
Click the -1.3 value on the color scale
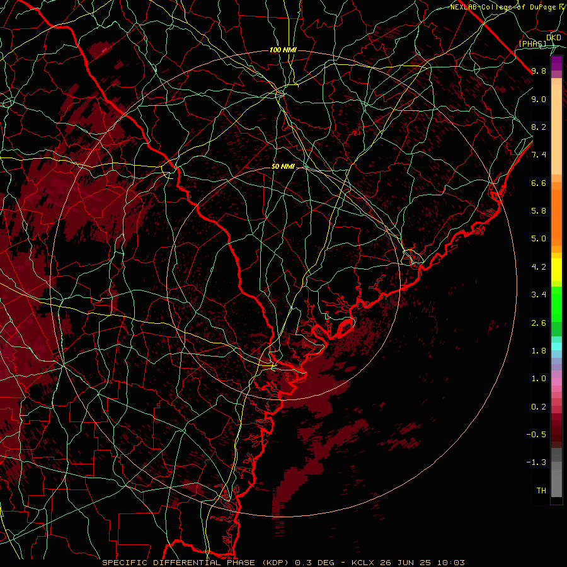pyautogui.click(x=536, y=462)
